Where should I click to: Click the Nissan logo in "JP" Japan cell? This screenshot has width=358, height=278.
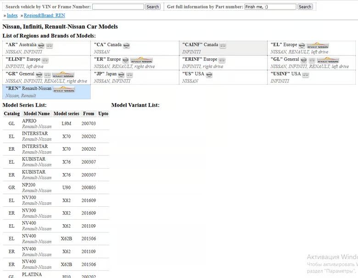(121, 75)
